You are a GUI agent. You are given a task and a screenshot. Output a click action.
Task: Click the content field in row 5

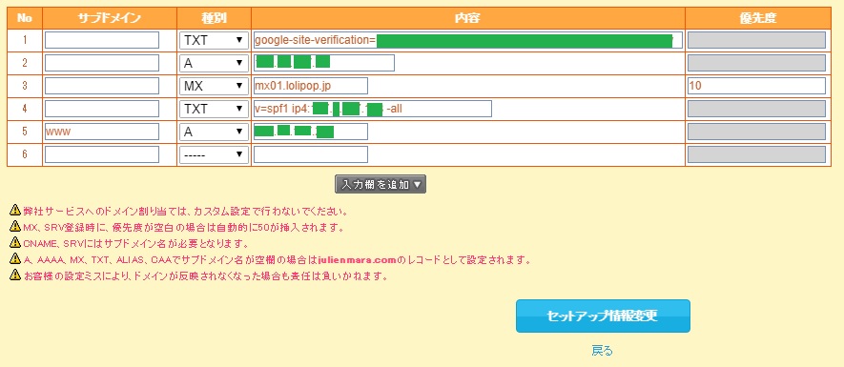pos(311,132)
